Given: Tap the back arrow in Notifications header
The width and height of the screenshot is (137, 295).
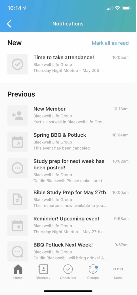Looking at the screenshot, I should click(9, 24).
